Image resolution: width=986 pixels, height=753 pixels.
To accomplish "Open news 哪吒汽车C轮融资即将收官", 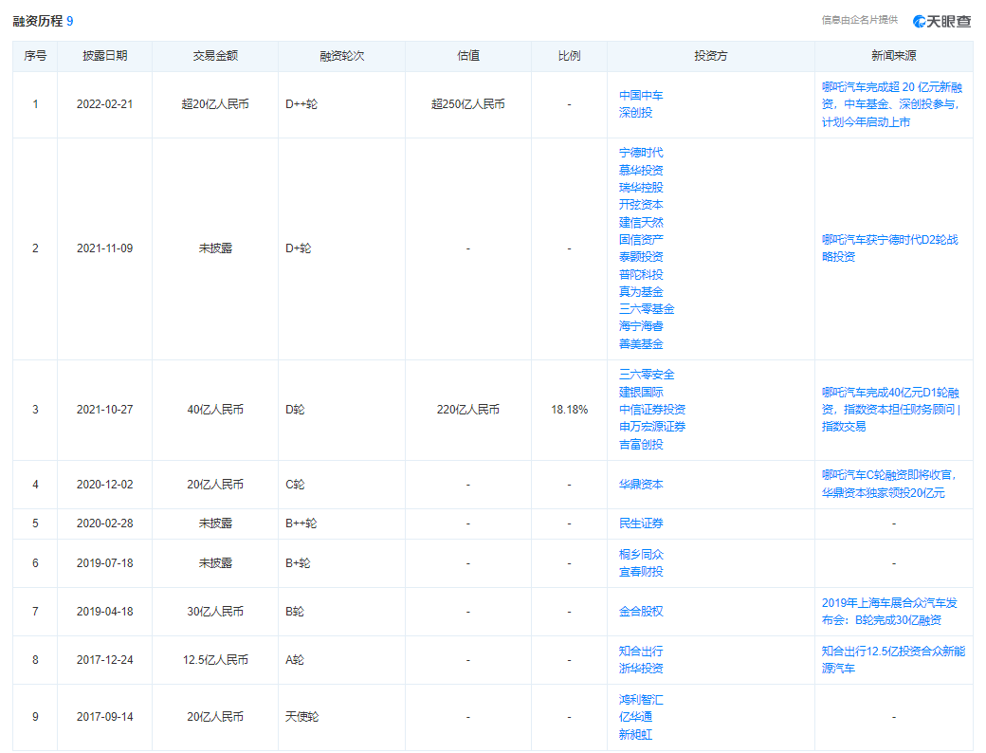I will click(x=888, y=485).
